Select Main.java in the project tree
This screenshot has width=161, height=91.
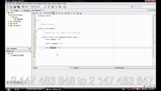(x=20, y=19)
